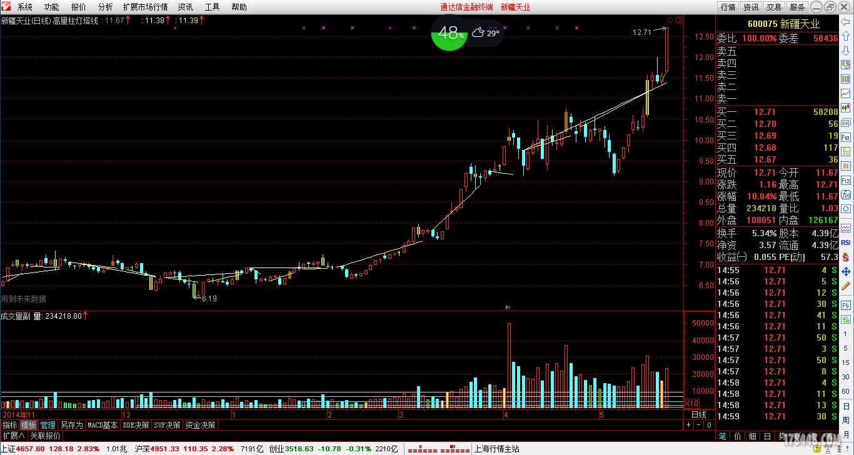The height and width of the screenshot is (455, 854).
Task: Select the SUP决策 template tab
Action: [168, 425]
